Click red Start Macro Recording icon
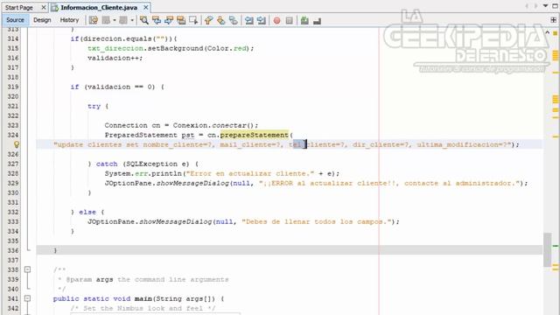560x315 pixels. tap(276, 21)
